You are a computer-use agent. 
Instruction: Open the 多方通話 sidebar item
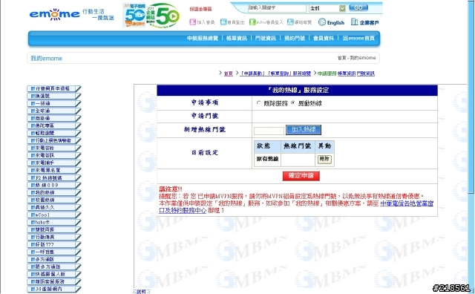tap(54, 259)
